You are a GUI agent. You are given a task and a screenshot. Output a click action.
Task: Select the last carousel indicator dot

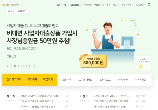pos(26,66)
